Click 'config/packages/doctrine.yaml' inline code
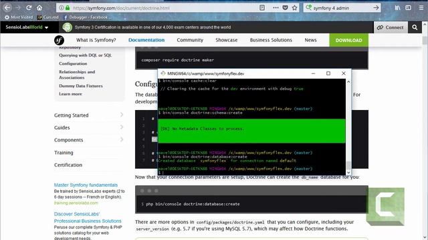Viewport: 428px width, 240px height. click(230, 222)
